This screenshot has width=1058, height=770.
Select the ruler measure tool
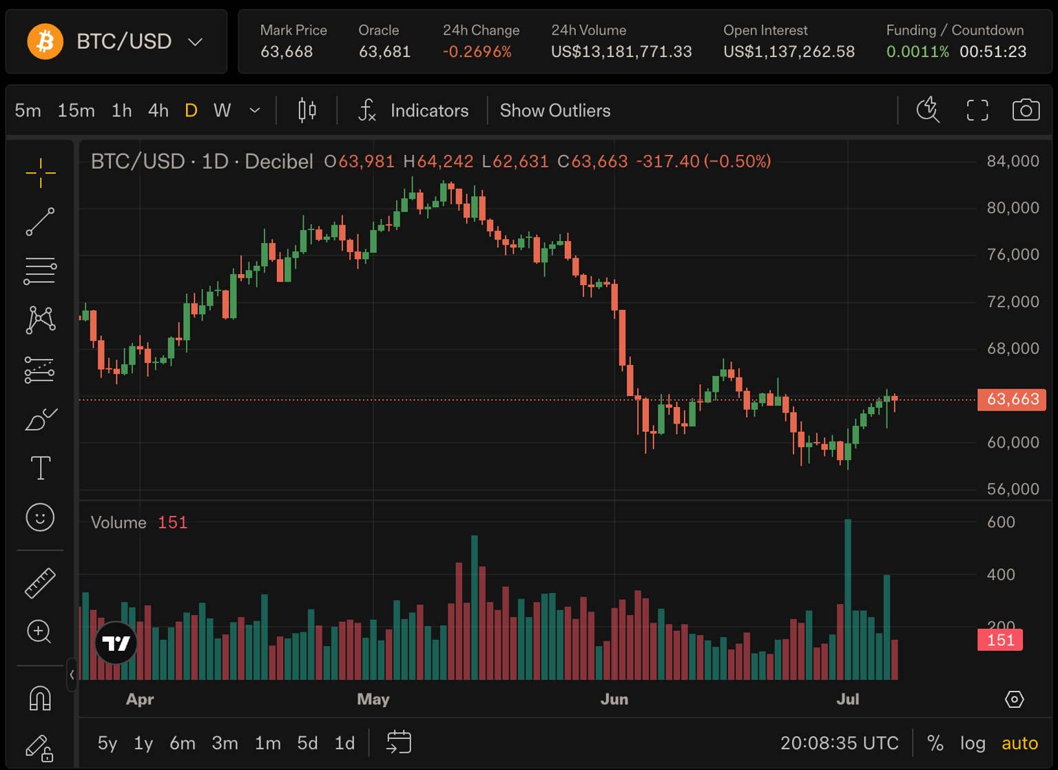click(x=40, y=583)
